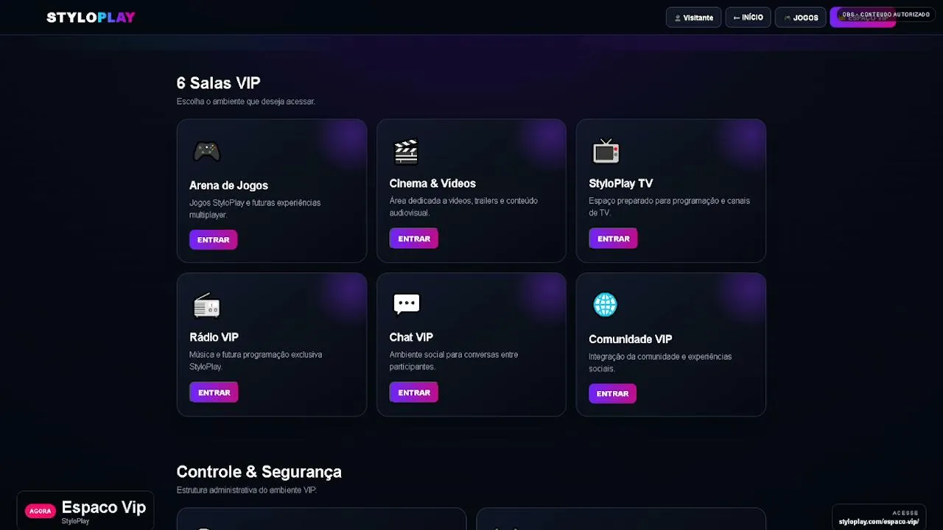
Task: Click the clapperboard Cinema icon
Action: [x=406, y=151]
